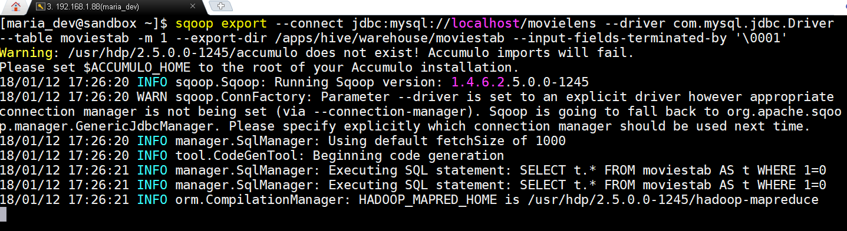Click the '/usr/hdp/2.5.0.0-1245/hadoop-mapreduce' path
847x231 pixels.
[672, 200]
